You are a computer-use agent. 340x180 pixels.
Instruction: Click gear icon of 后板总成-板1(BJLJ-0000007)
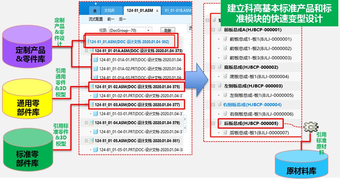point(225,132)
